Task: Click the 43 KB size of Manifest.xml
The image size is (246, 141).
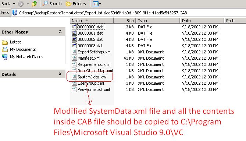Action: pyautogui.click(x=129, y=58)
